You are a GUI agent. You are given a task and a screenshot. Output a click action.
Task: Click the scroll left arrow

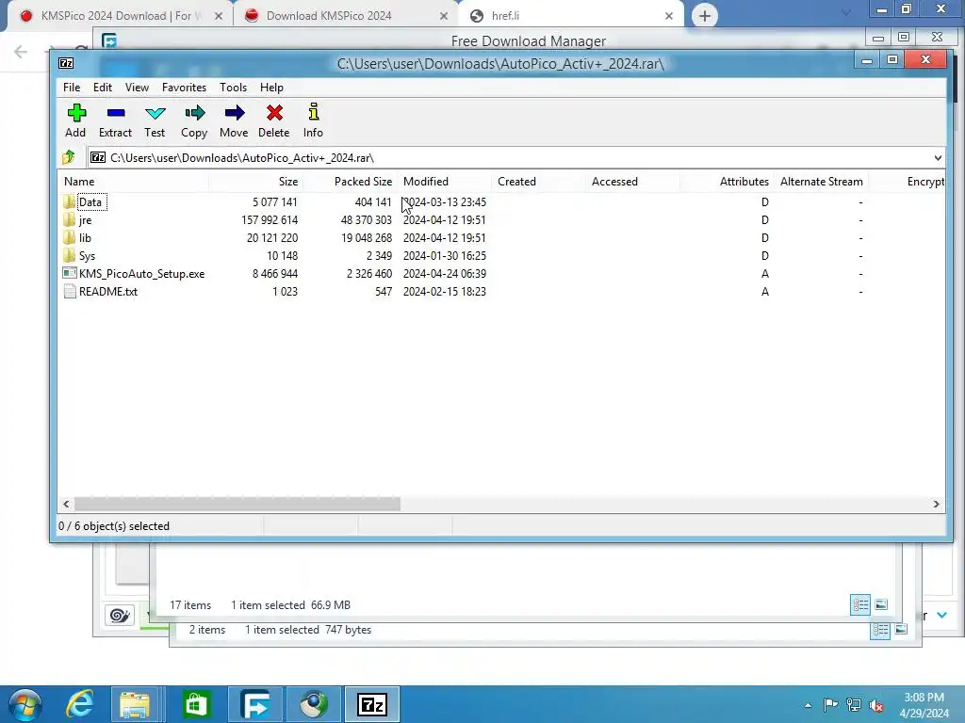click(66, 505)
